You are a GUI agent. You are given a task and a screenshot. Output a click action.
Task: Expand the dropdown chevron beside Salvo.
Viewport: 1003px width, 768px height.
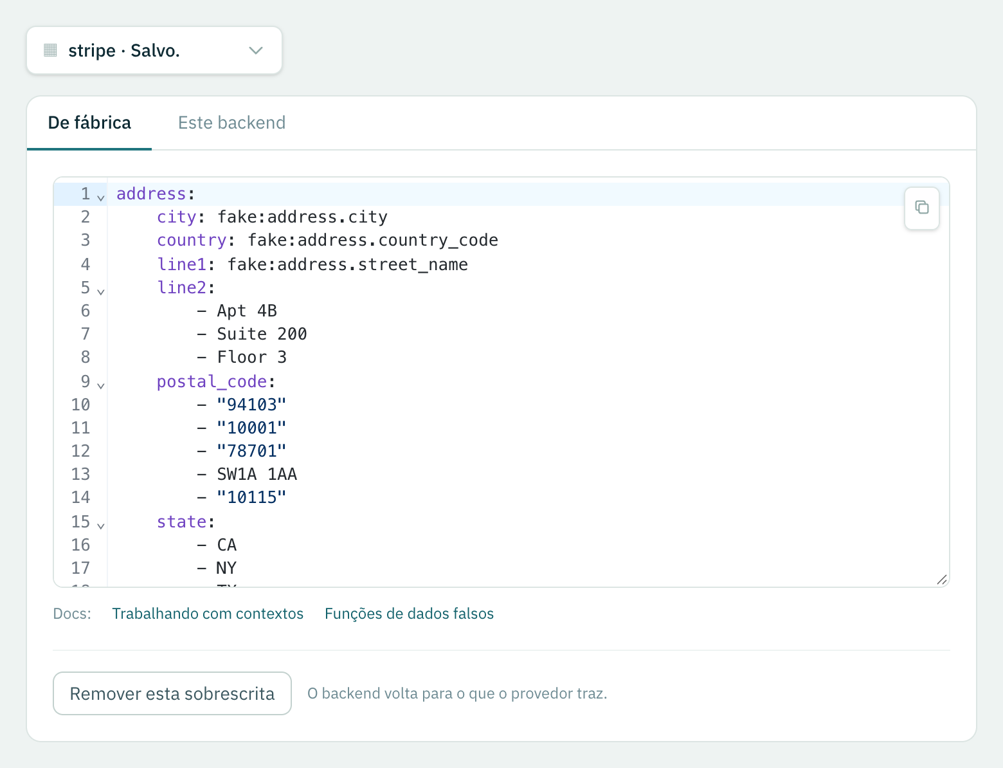click(256, 50)
